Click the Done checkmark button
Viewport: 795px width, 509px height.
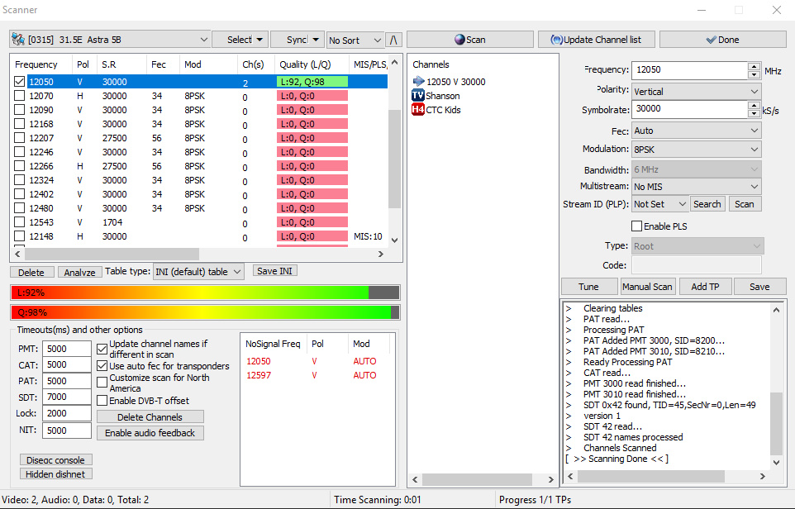tap(723, 40)
